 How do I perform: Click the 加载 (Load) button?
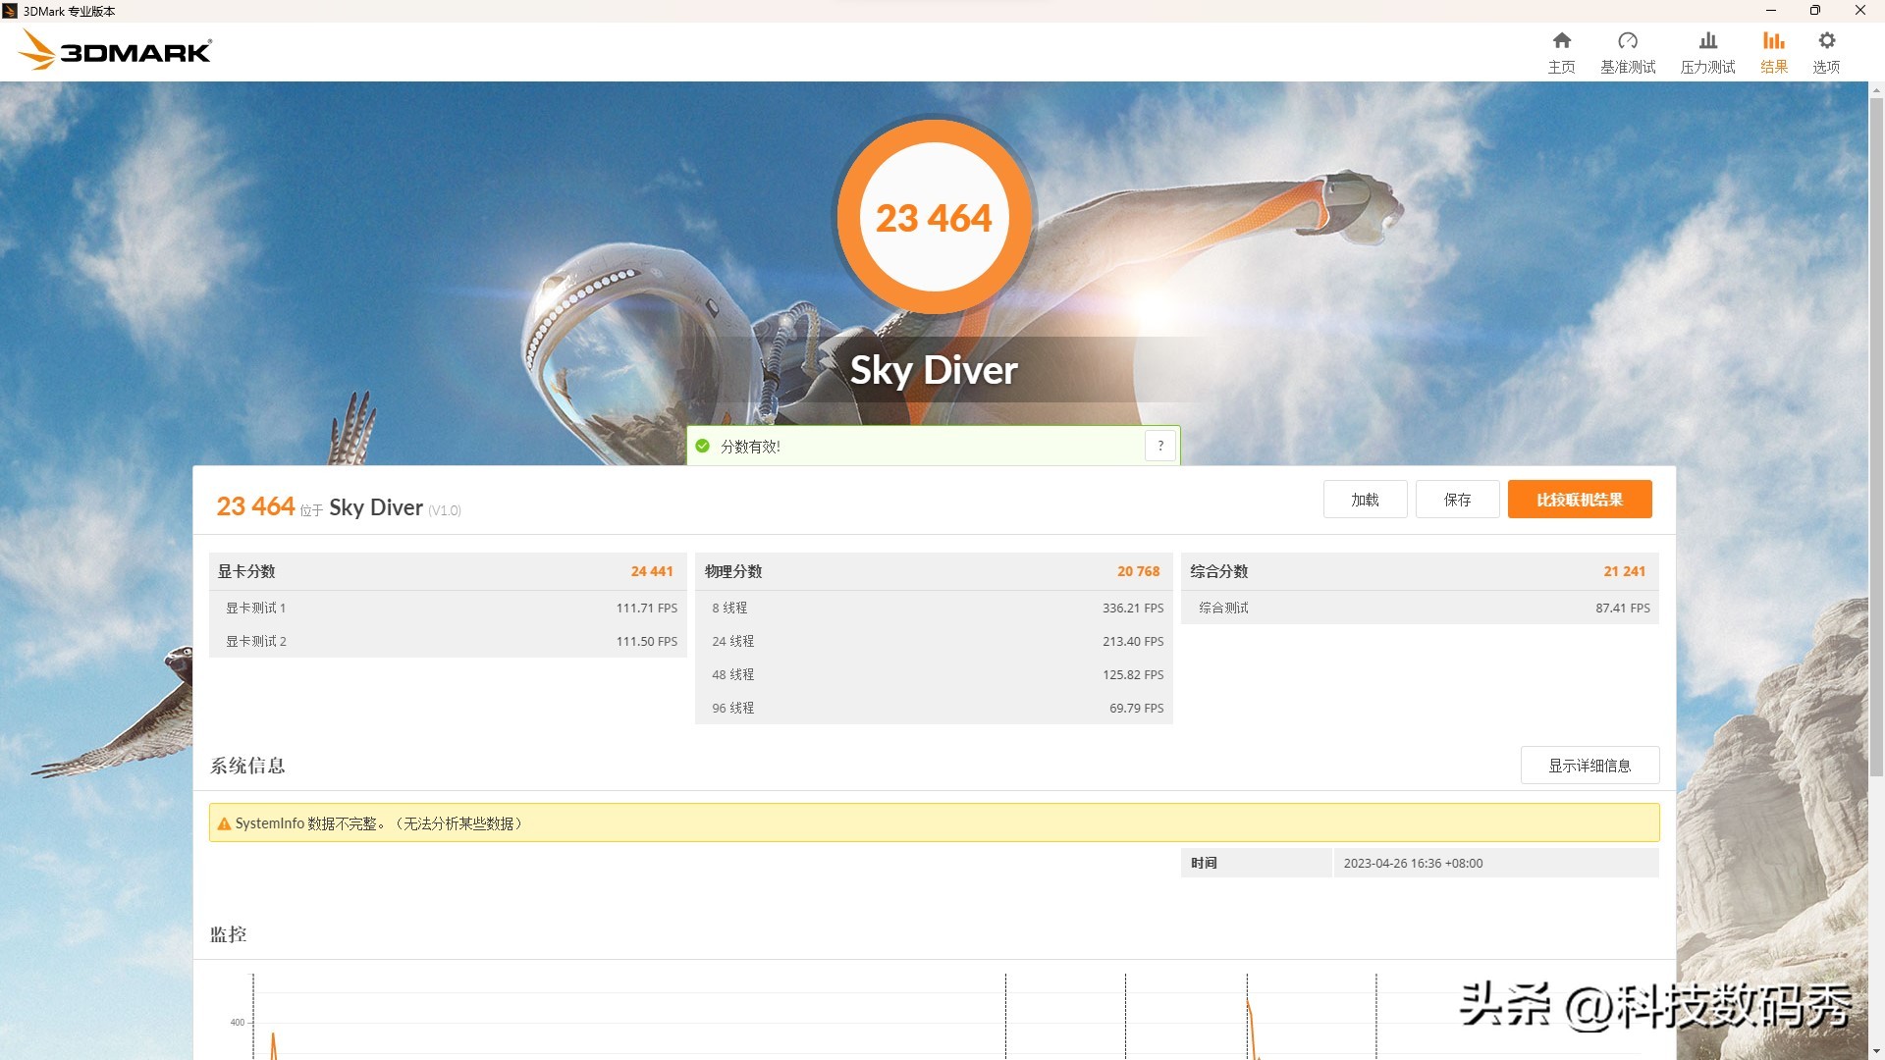tap(1365, 500)
